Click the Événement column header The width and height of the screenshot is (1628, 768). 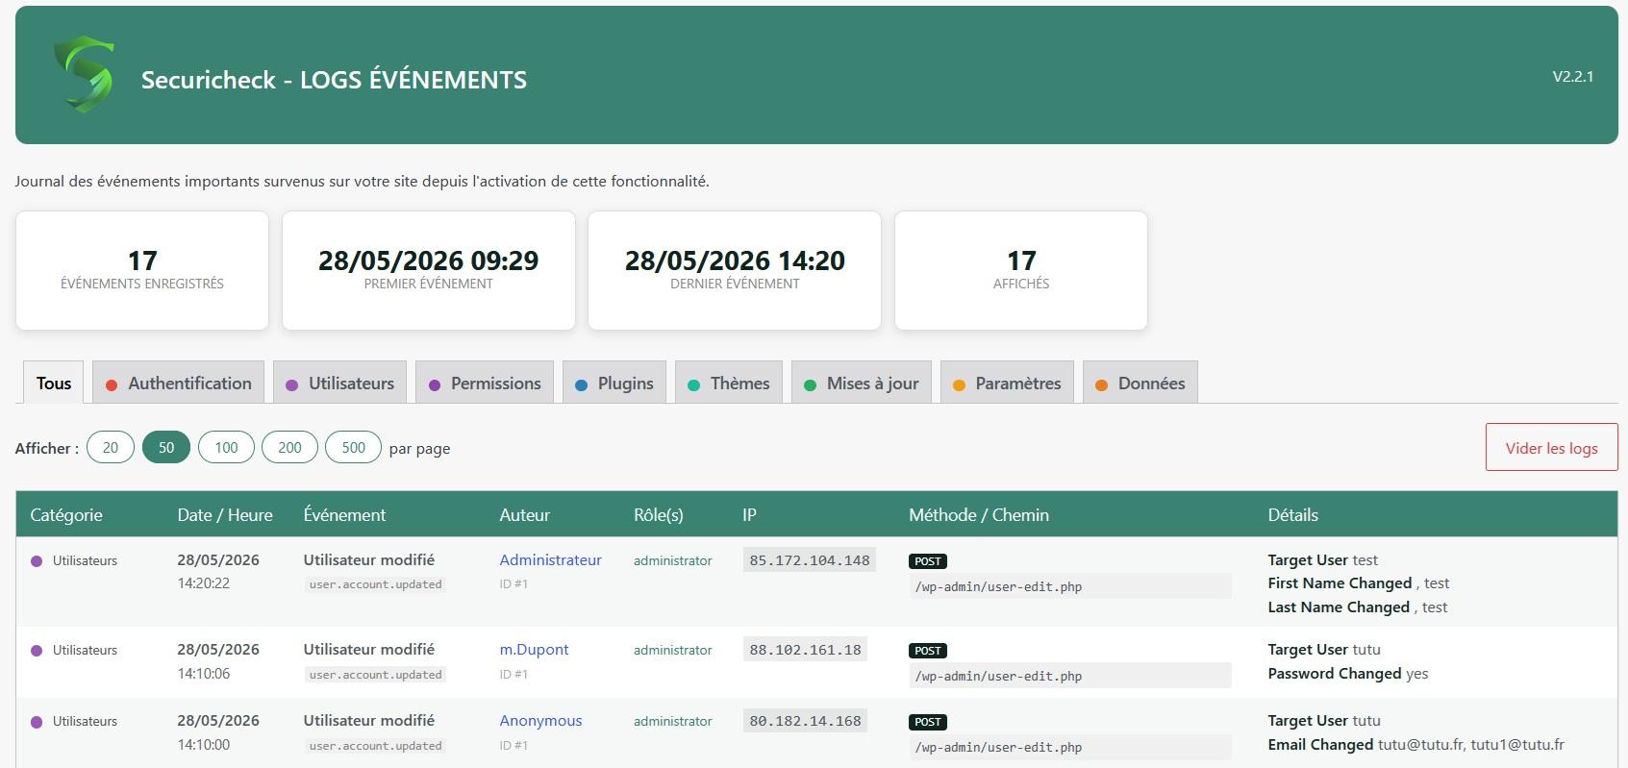(x=344, y=515)
